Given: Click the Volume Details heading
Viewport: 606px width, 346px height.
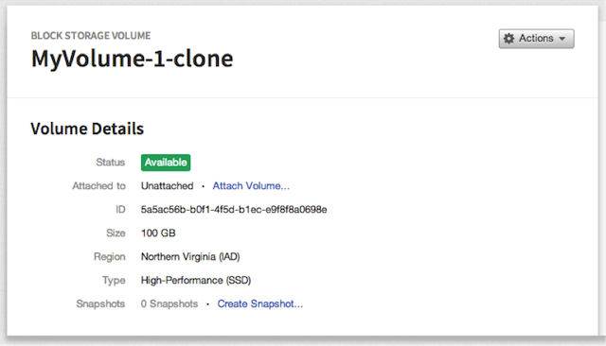Looking at the screenshot, I should click(x=87, y=129).
